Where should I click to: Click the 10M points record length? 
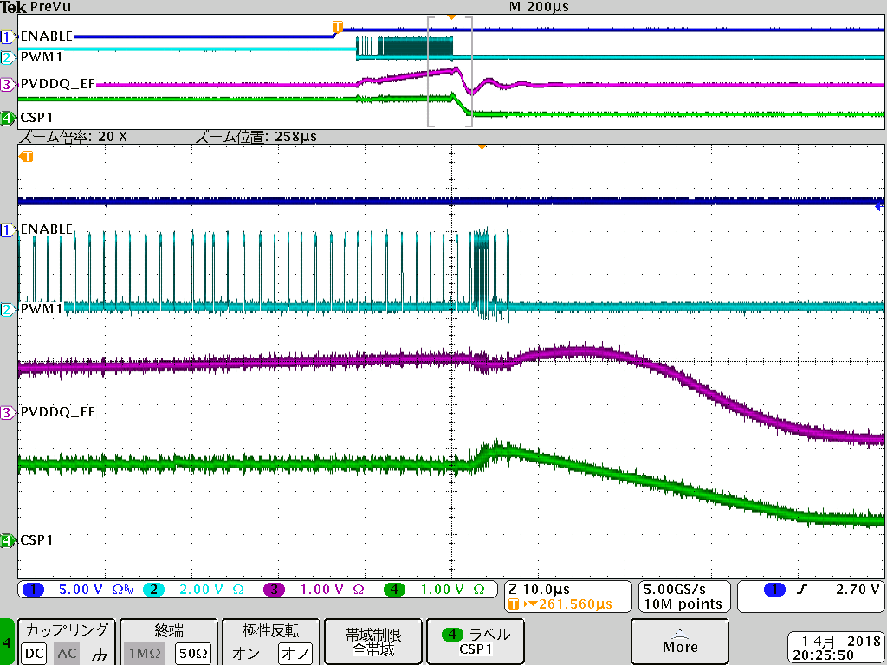[683, 604]
